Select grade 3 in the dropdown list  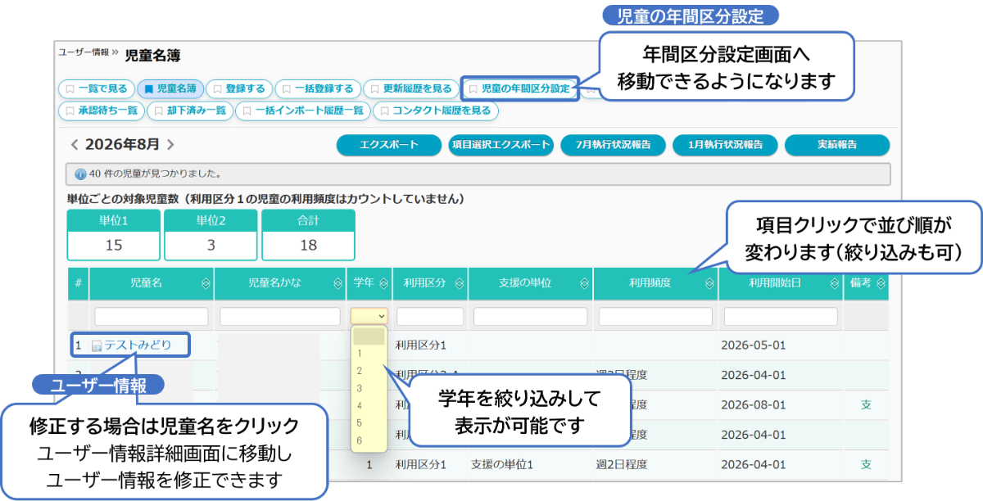[360, 387]
